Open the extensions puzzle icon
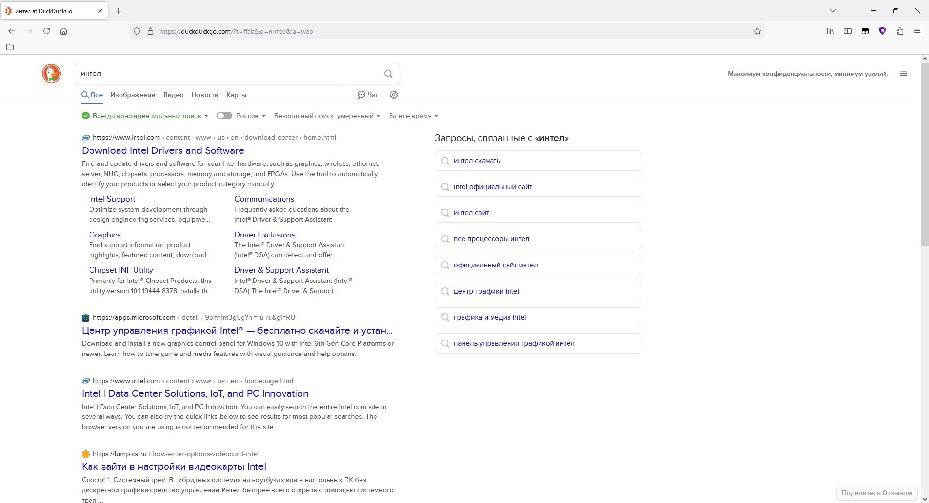 click(900, 31)
